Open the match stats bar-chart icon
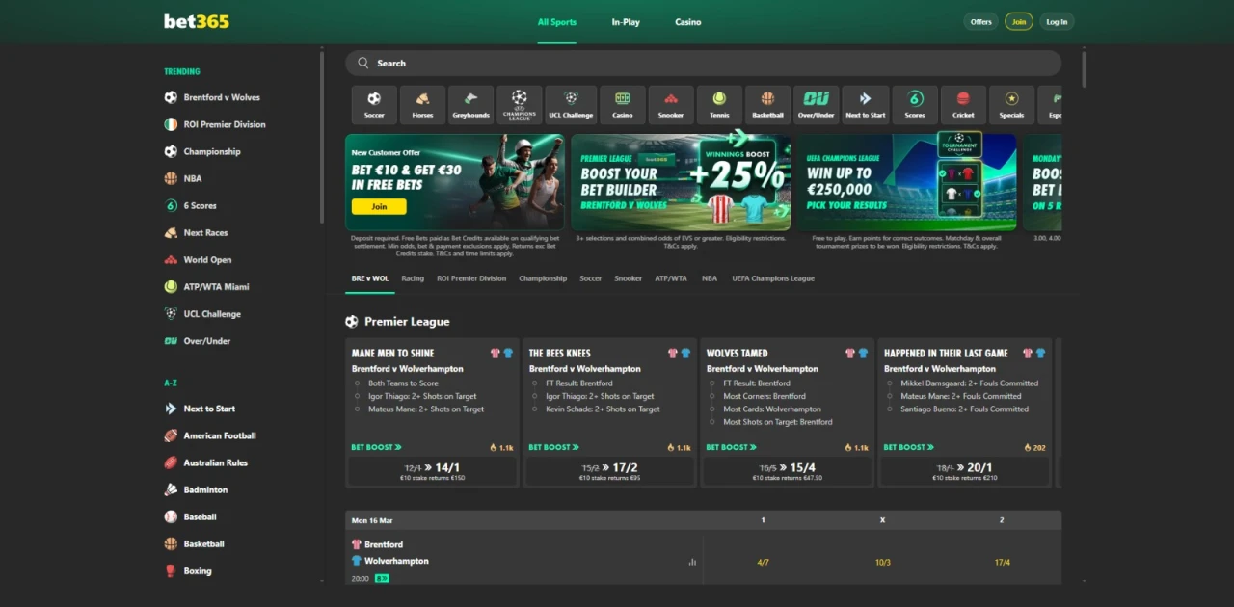1234x607 pixels. [692, 561]
